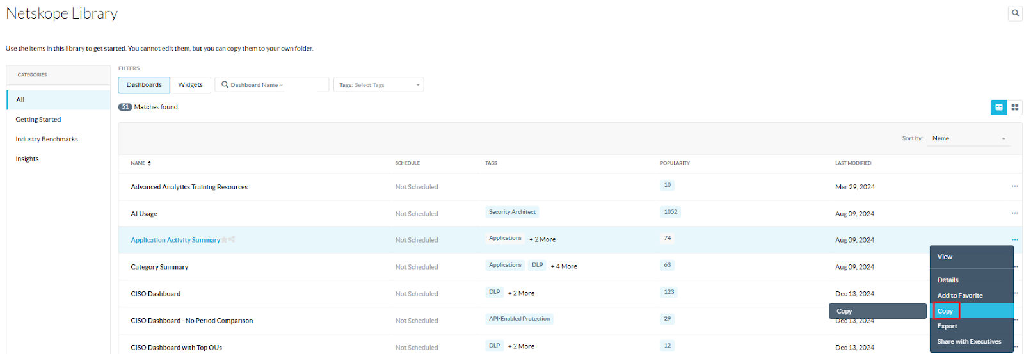
Task: Favorite star next to Application Activity Summary
Action: click(224, 239)
